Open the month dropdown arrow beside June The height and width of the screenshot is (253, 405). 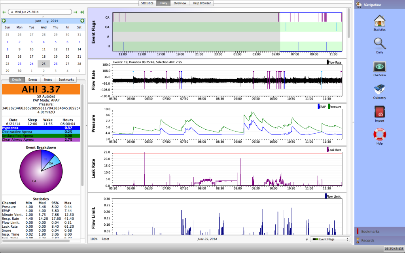tap(47, 21)
